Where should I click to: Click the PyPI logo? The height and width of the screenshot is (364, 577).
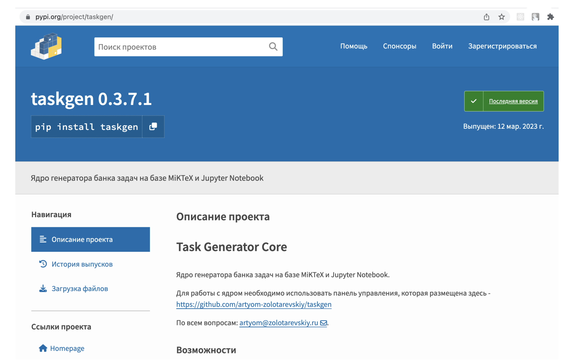[x=46, y=46]
